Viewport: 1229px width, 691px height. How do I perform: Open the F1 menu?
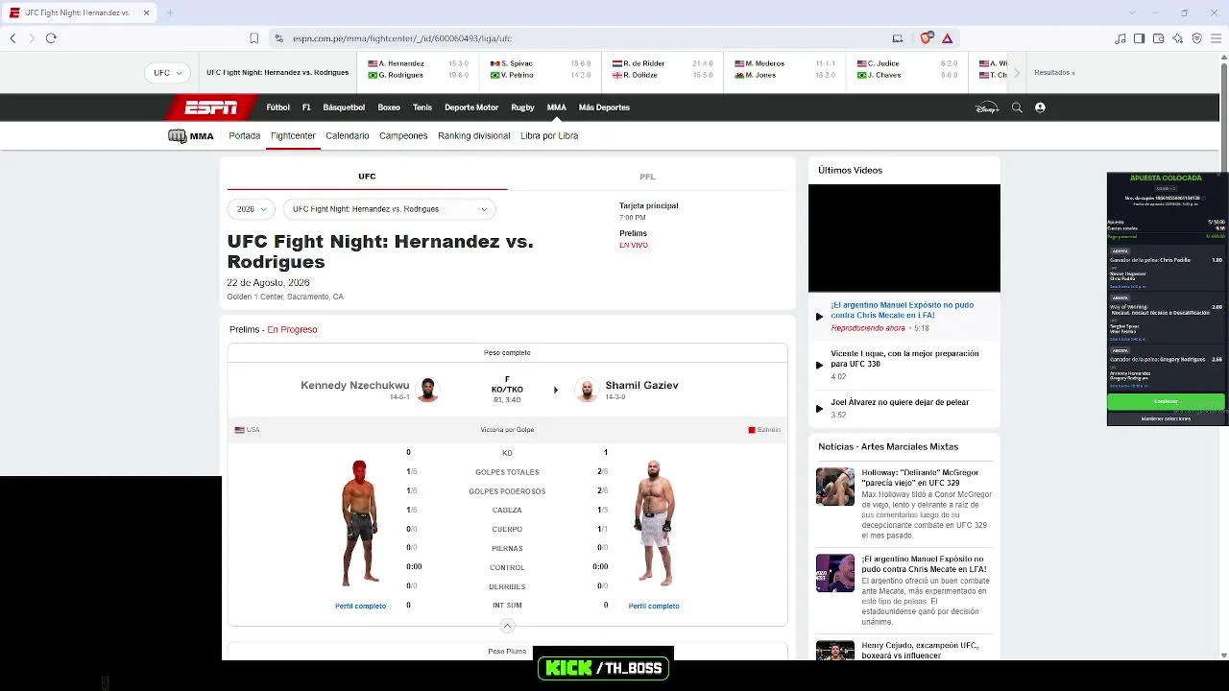coord(306,107)
